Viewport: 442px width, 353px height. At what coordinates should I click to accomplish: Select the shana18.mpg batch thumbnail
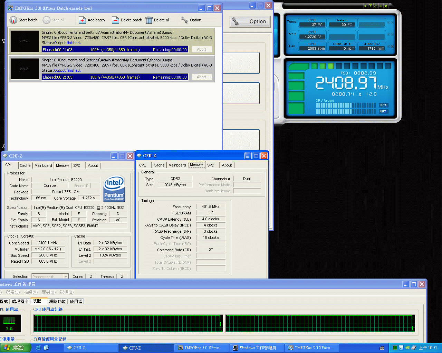click(x=25, y=41)
